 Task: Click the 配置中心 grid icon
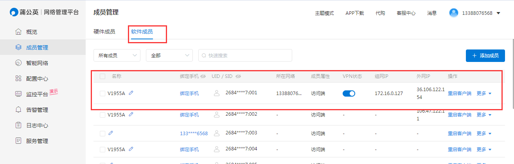pyautogui.click(x=18, y=79)
